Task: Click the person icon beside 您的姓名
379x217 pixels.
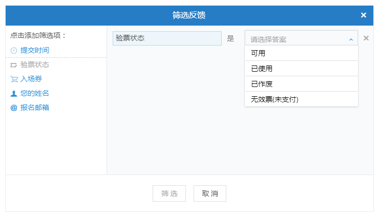Action: [14, 94]
